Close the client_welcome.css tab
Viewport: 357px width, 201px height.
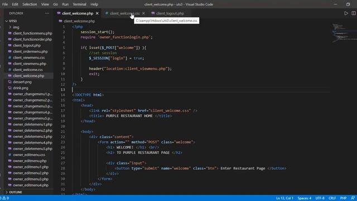click(143, 13)
